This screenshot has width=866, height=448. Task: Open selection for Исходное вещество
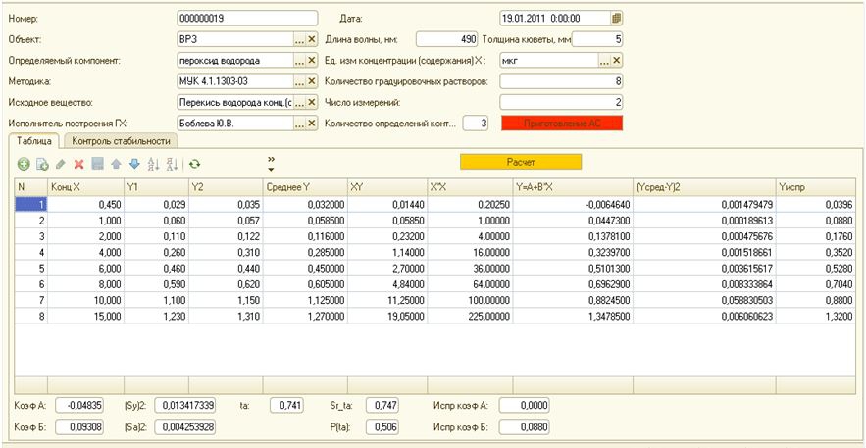(299, 103)
